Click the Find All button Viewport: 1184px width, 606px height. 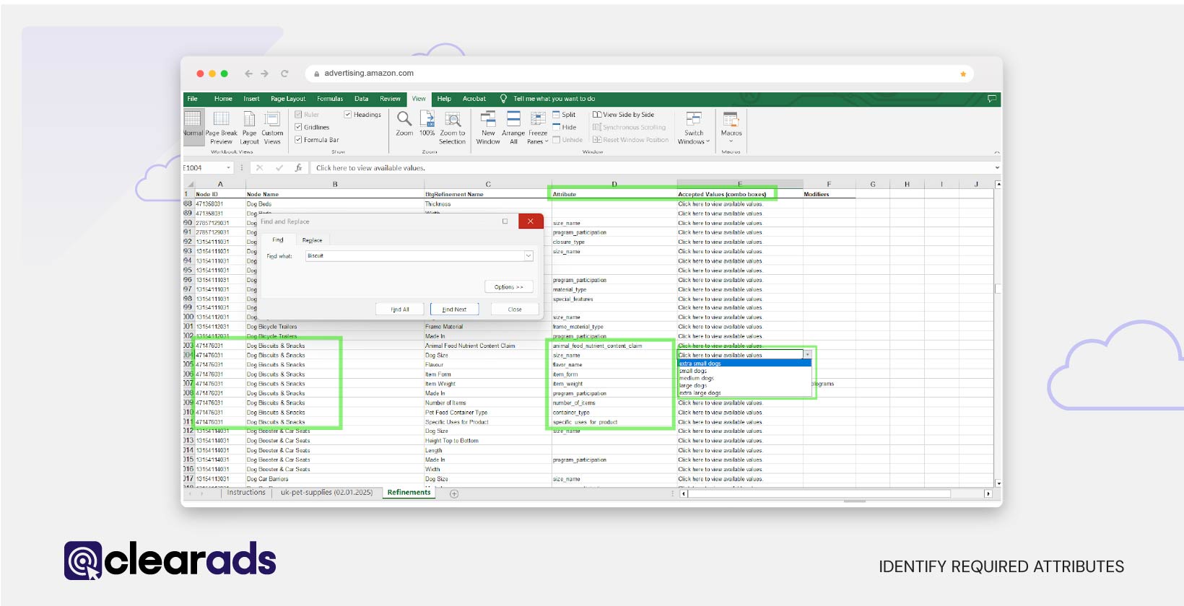400,309
